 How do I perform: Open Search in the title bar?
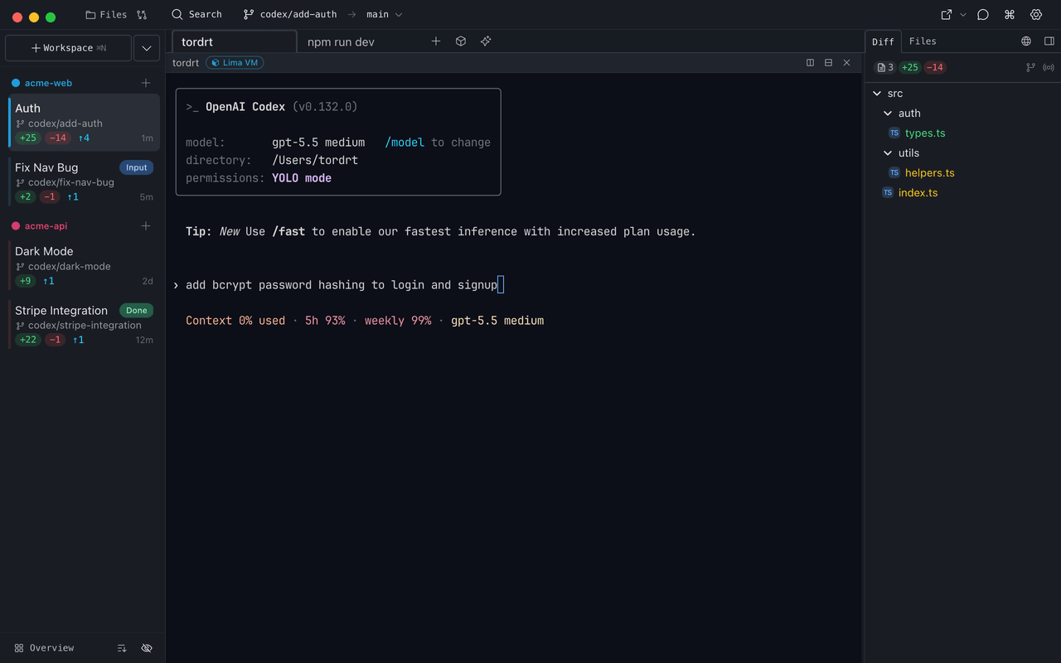click(196, 15)
